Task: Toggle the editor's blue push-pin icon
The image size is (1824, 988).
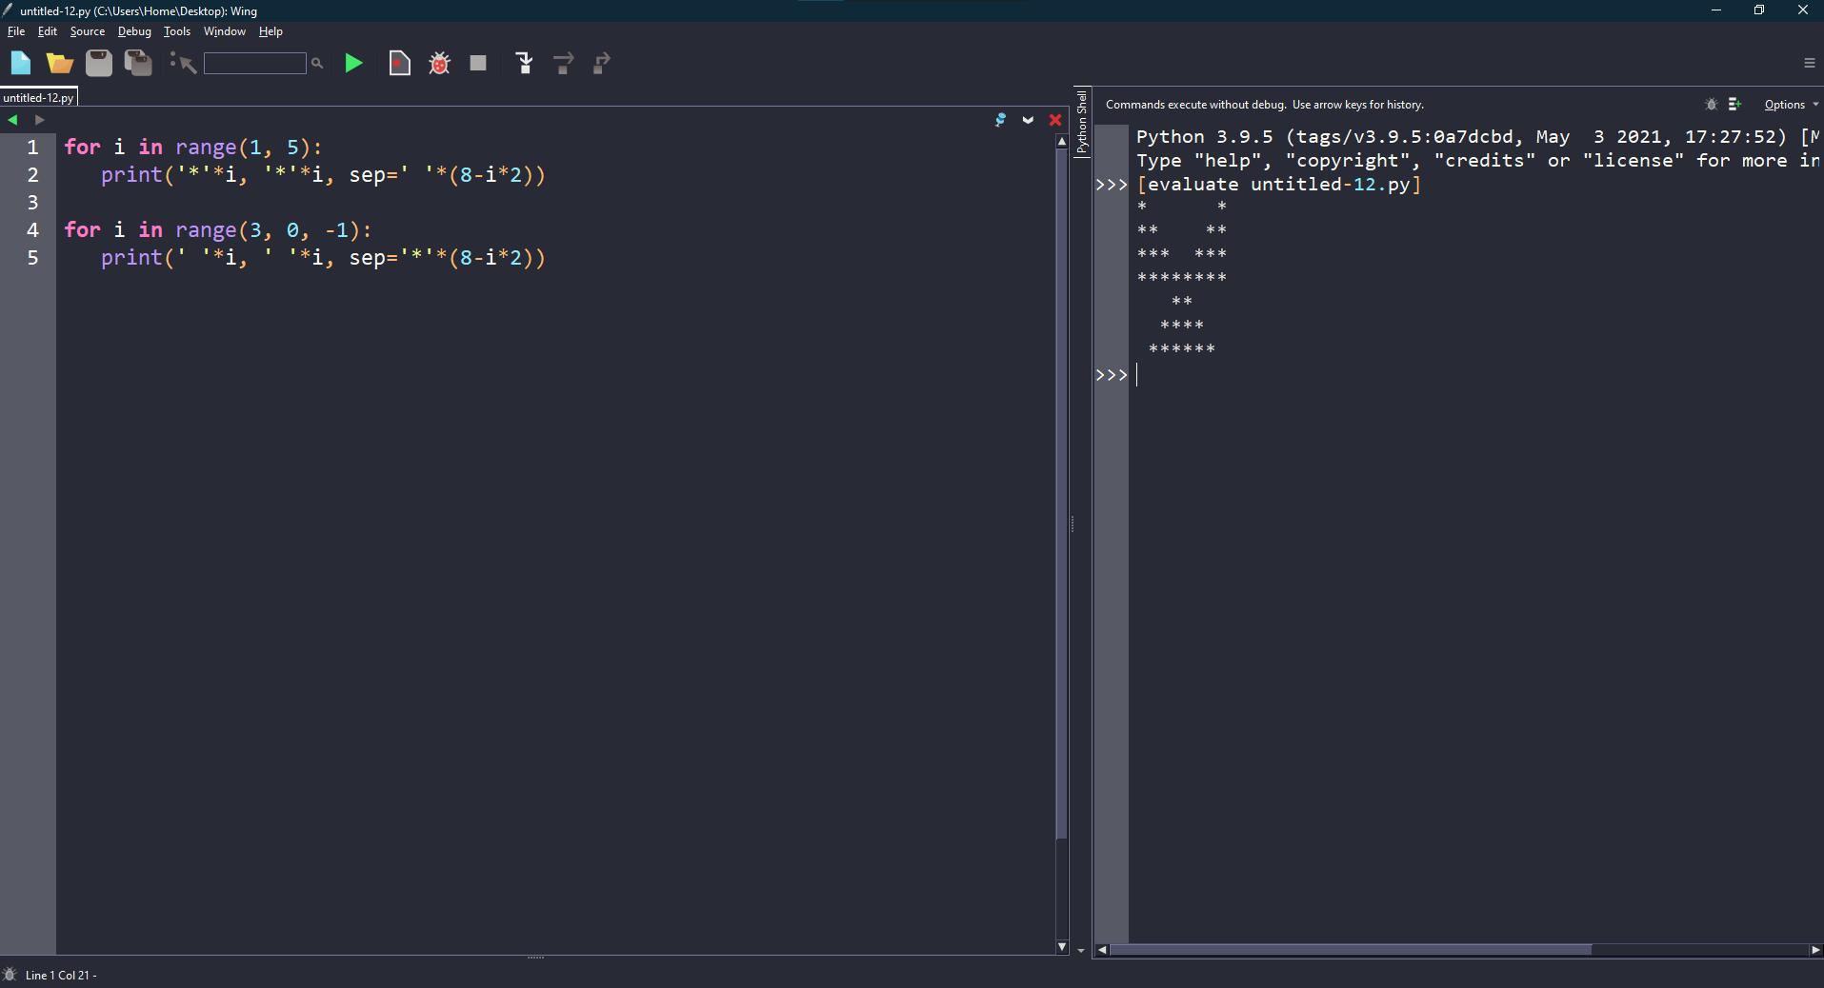Action: 1000,120
